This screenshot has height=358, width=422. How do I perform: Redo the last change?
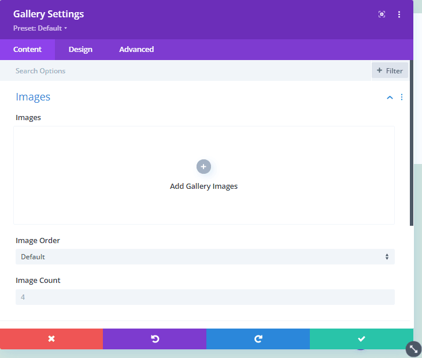point(258,339)
